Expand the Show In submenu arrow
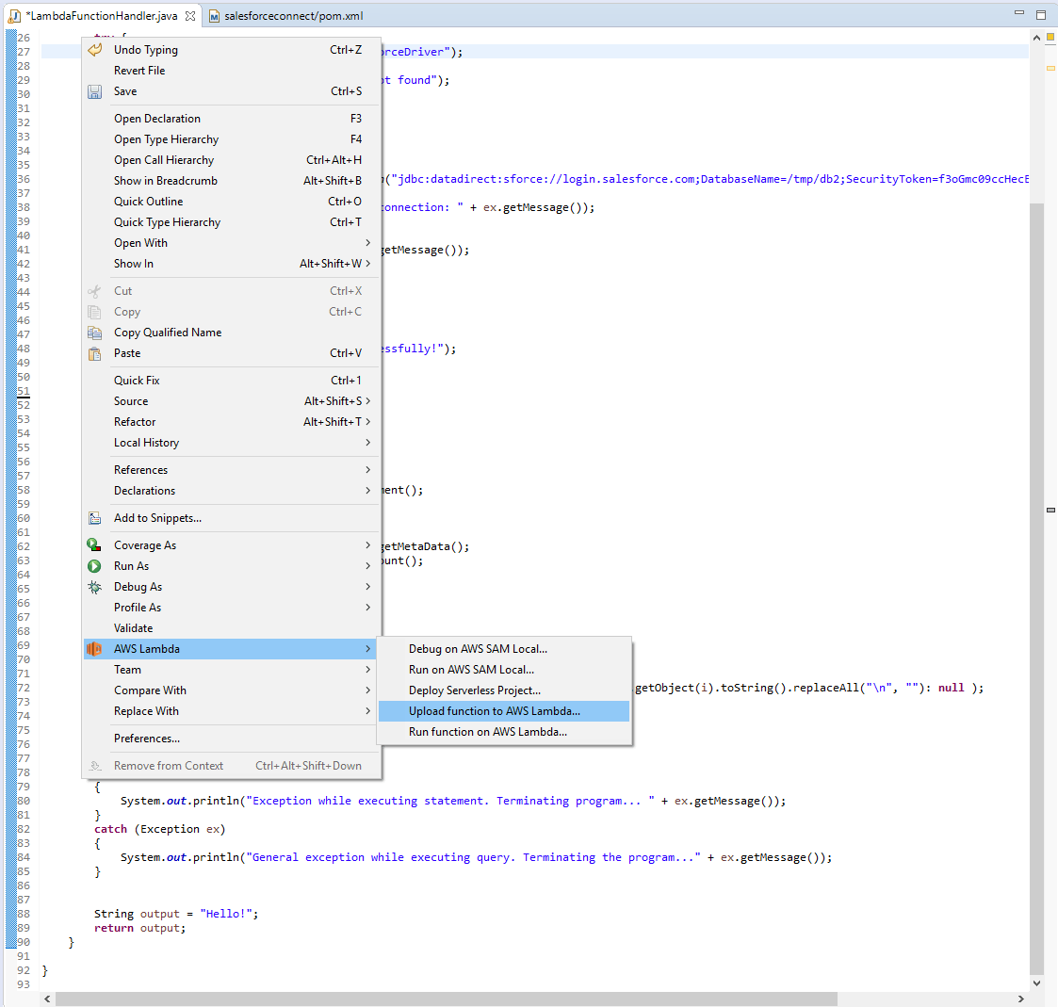1058x1007 pixels. click(367, 264)
